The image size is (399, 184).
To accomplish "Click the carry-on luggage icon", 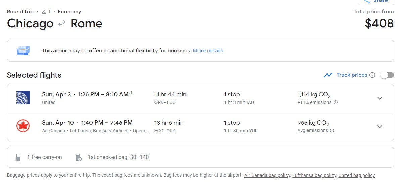I will [x=18, y=157].
